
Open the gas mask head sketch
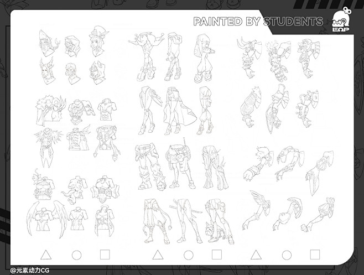74,74
